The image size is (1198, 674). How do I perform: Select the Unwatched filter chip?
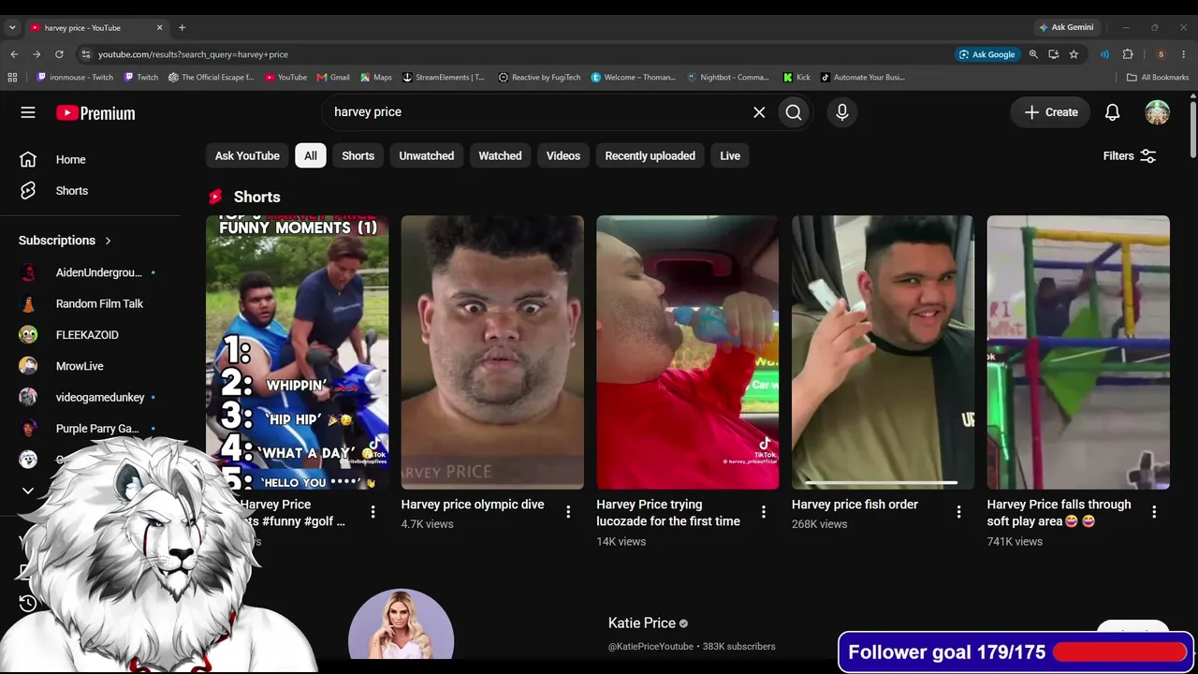[427, 156]
